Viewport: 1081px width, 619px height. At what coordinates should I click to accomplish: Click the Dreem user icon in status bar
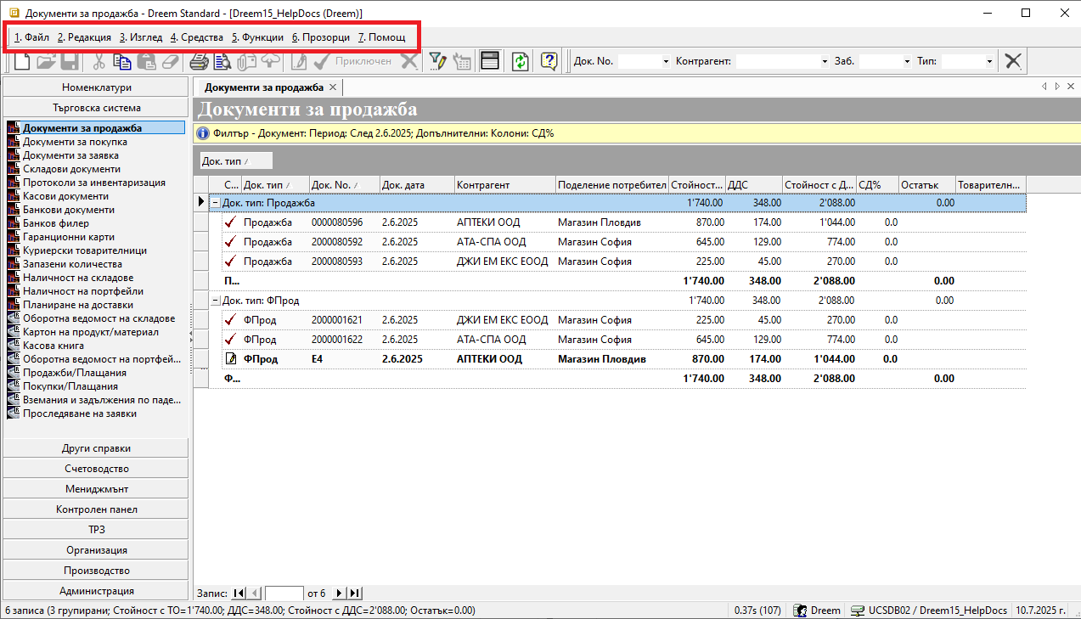coord(800,611)
